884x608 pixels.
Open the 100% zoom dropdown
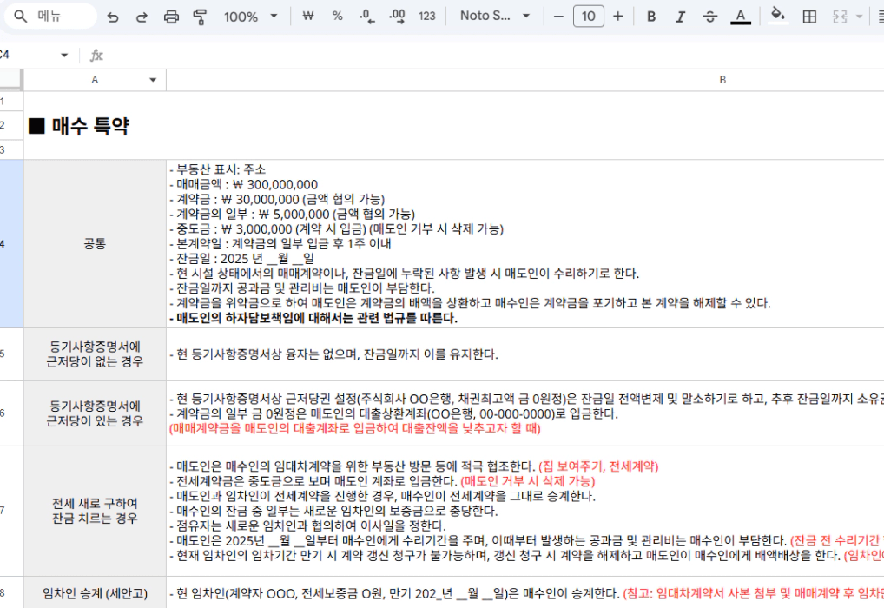coord(250,17)
